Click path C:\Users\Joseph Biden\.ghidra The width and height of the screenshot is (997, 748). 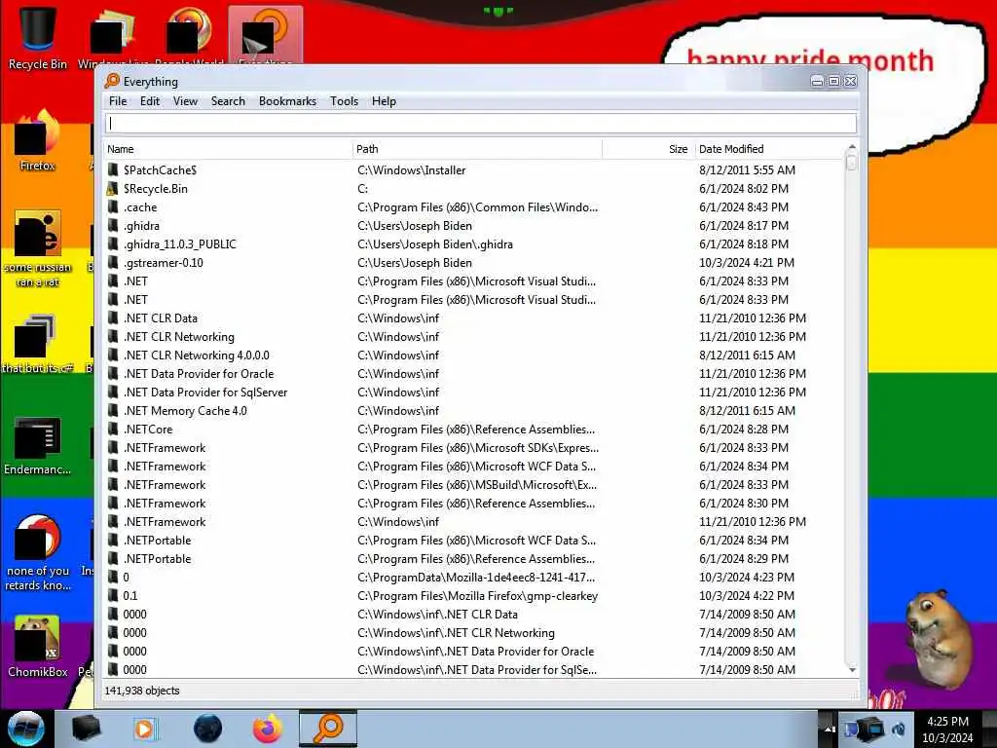point(435,243)
